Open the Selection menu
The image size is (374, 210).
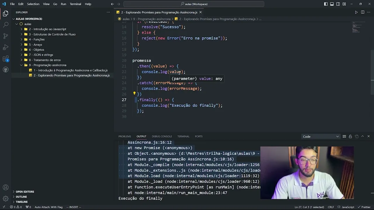[33, 4]
